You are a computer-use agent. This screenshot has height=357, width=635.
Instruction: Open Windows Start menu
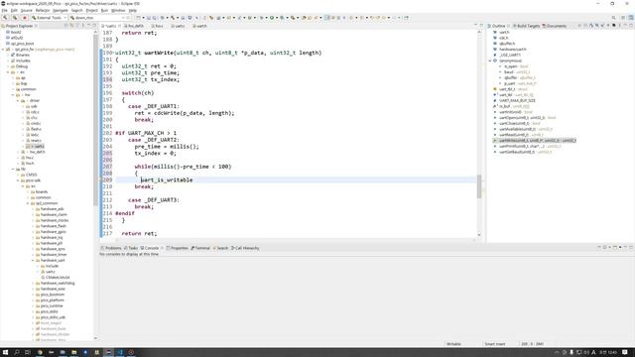[x=6, y=353]
